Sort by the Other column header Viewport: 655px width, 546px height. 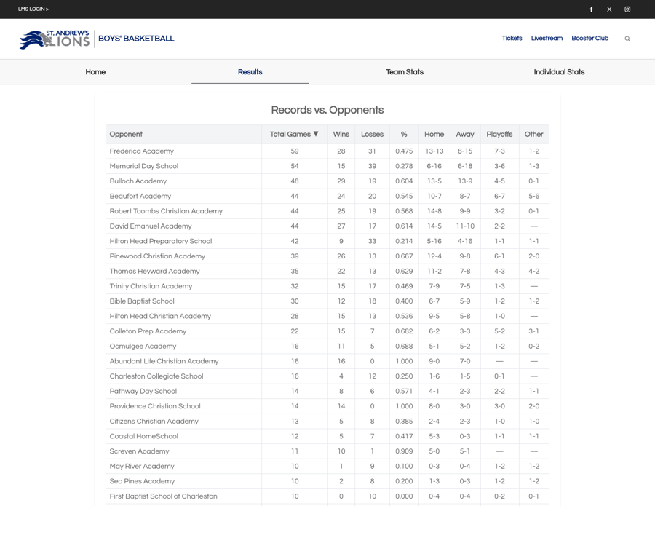534,134
